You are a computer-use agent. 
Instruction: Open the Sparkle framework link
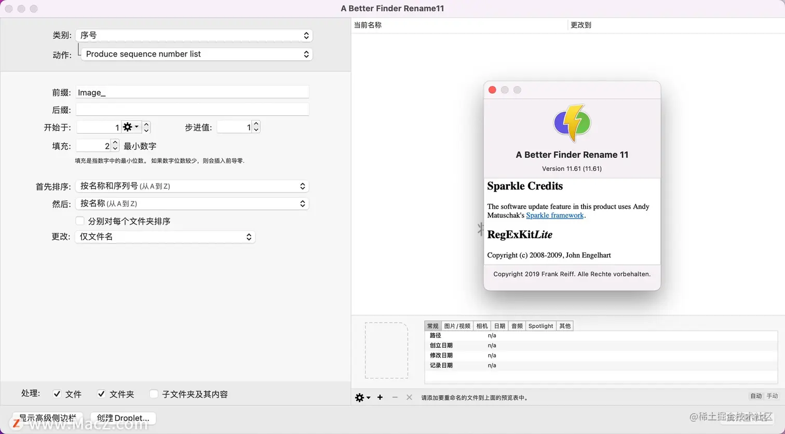click(x=554, y=215)
